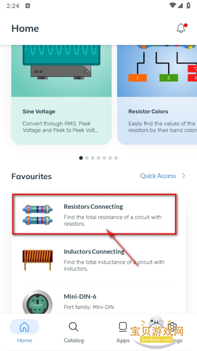Expand Quick Access with the chevron arrow
Image resolution: width=197 pixels, height=351 pixels.
(184, 176)
